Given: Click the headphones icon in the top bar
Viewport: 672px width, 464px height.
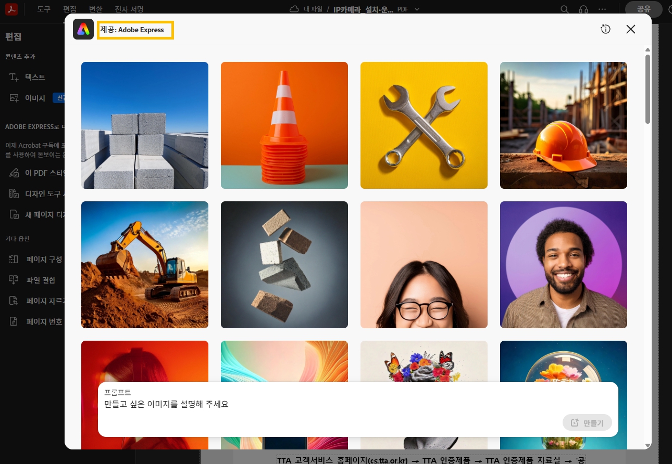Looking at the screenshot, I should pos(583,9).
